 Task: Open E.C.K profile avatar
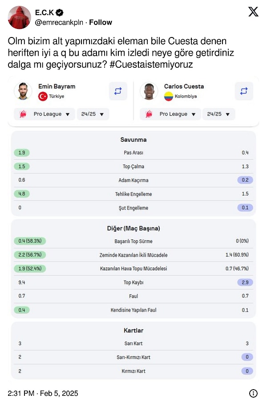[x=20, y=17]
